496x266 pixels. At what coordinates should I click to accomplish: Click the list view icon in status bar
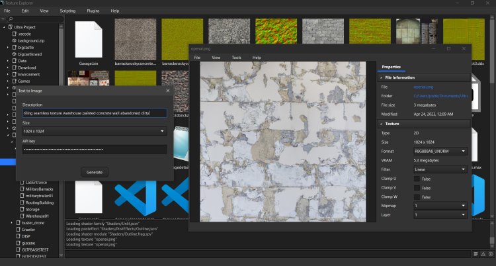[x=475, y=253]
